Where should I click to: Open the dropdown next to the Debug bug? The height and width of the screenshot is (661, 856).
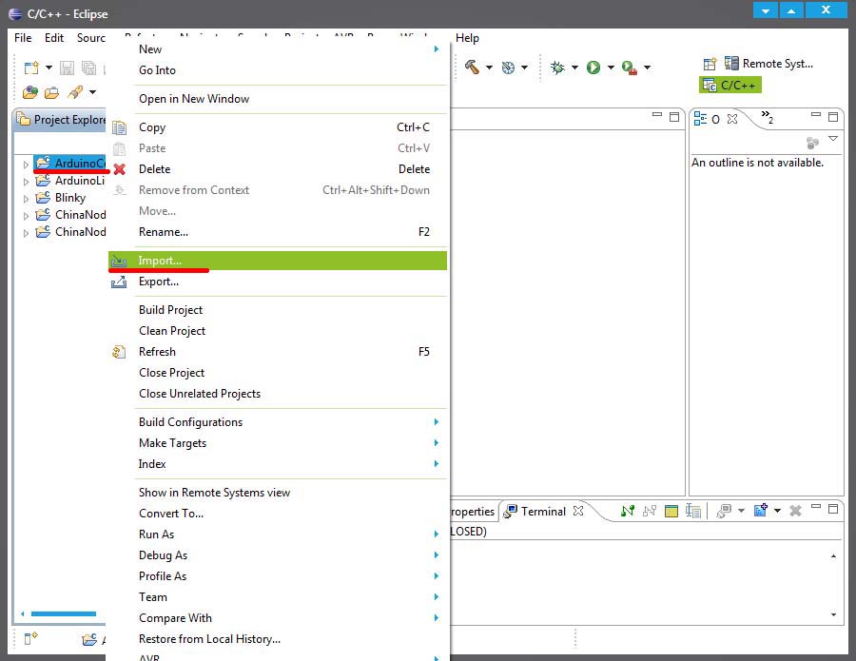click(x=574, y=68)
